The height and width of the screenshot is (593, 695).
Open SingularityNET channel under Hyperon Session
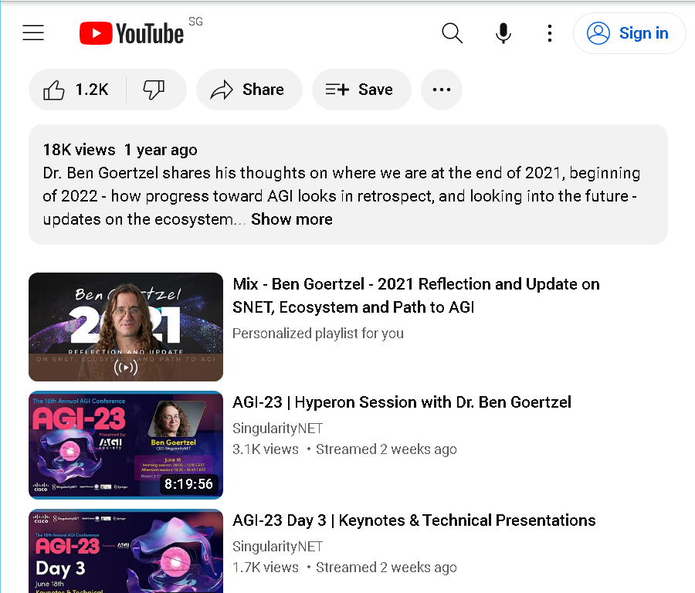point(277,428)
